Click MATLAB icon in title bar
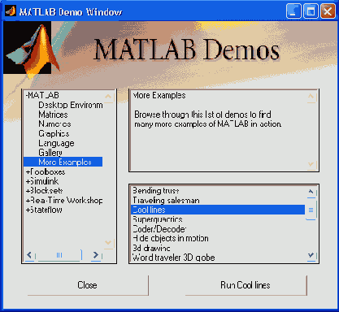The height and width of the screenshot is (312, 339). (11, 11)
